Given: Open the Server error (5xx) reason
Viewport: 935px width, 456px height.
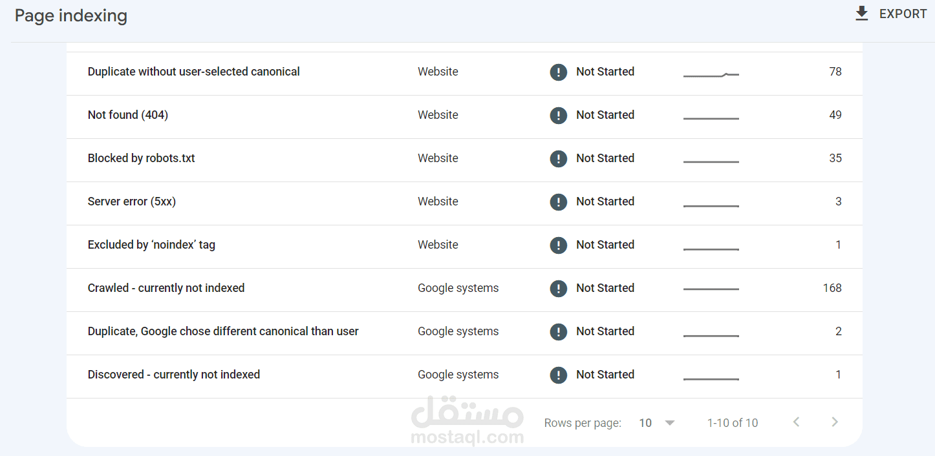Looking at the screenshot, I should (x=132, y=202).
